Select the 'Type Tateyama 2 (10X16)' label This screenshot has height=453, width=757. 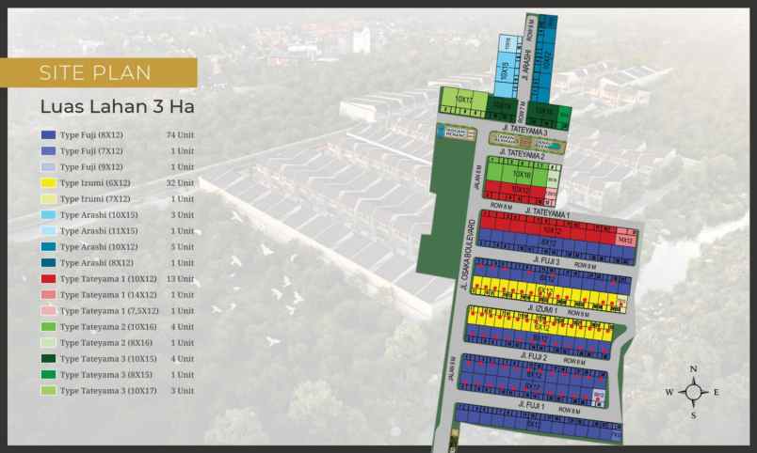[108, 326]
